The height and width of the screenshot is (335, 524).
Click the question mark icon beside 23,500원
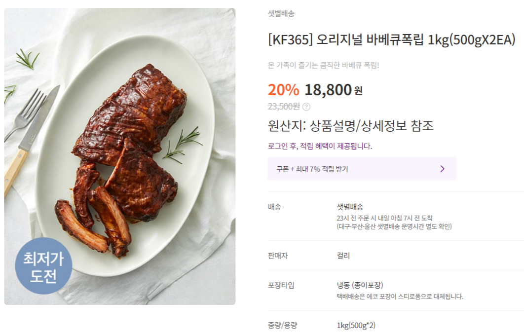coord(306,107)
